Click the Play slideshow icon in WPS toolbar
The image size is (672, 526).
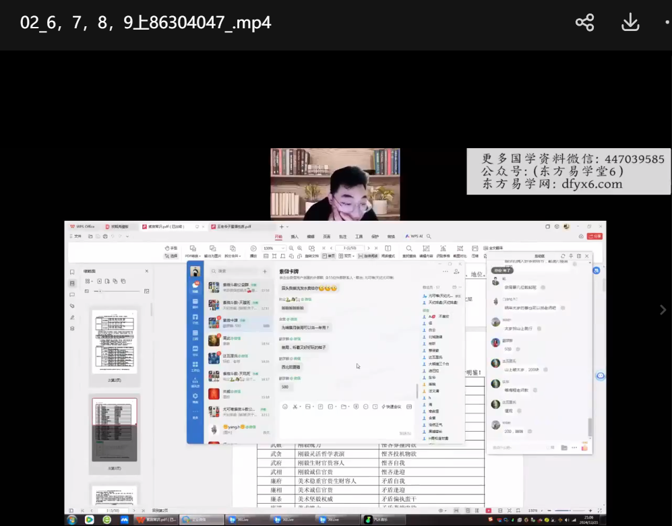253,249
